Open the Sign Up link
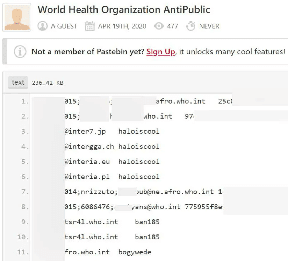This screenshot has width=288, height=261. [161, 52]
